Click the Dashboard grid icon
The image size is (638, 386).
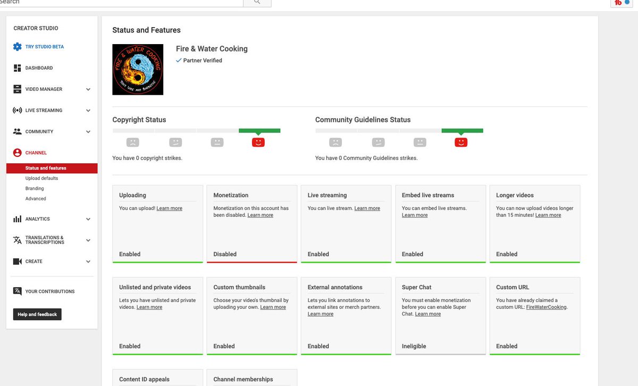[18, 68]
